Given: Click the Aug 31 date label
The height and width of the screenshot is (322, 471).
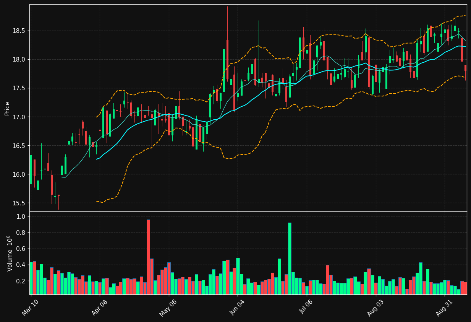Looking at the screenshot, I should (444, 308).
